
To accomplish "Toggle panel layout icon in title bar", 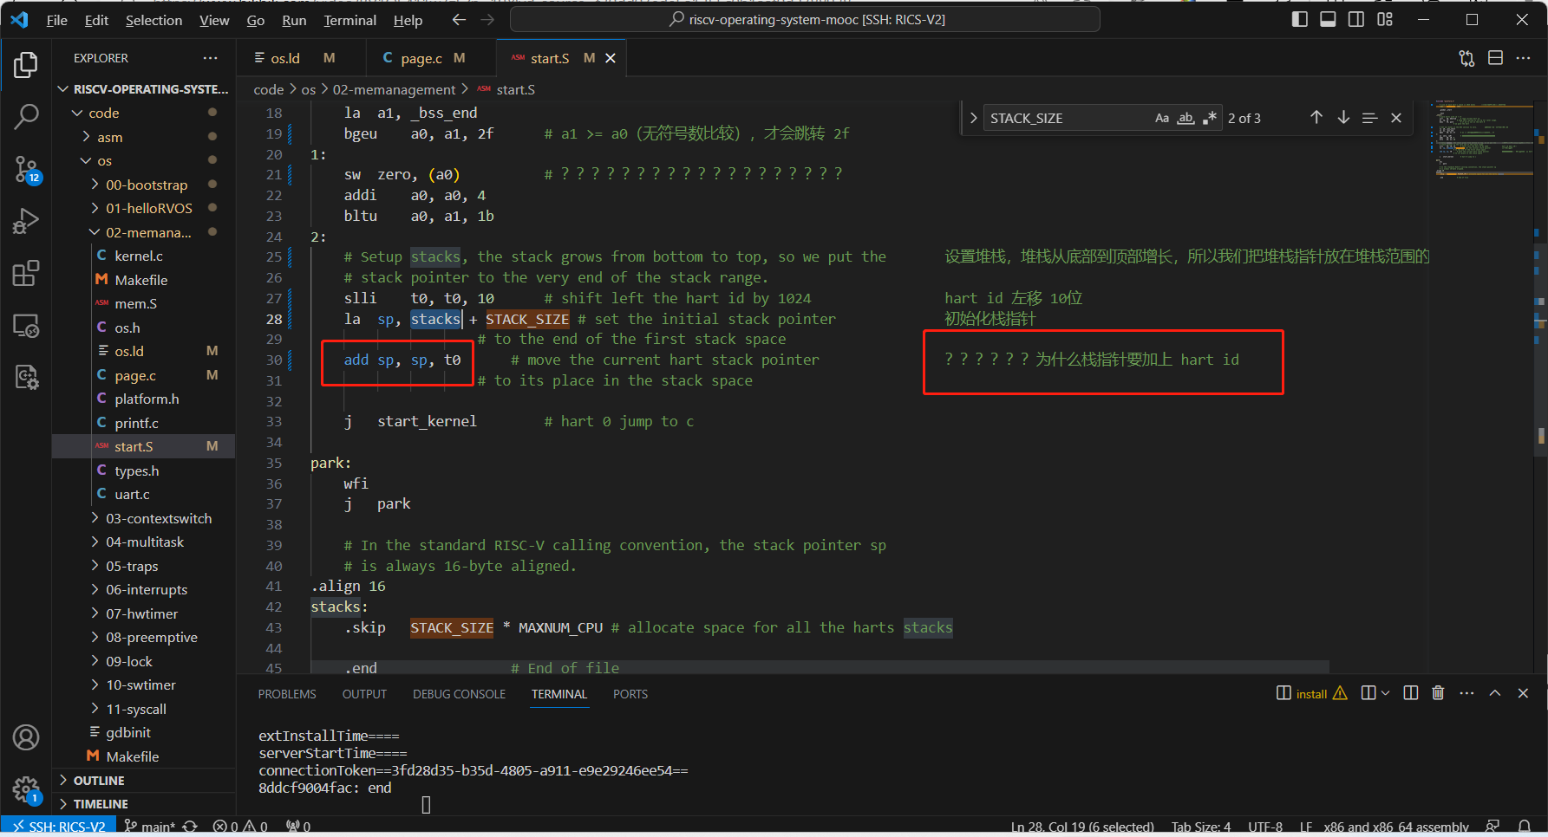I will click(1328, 19).
